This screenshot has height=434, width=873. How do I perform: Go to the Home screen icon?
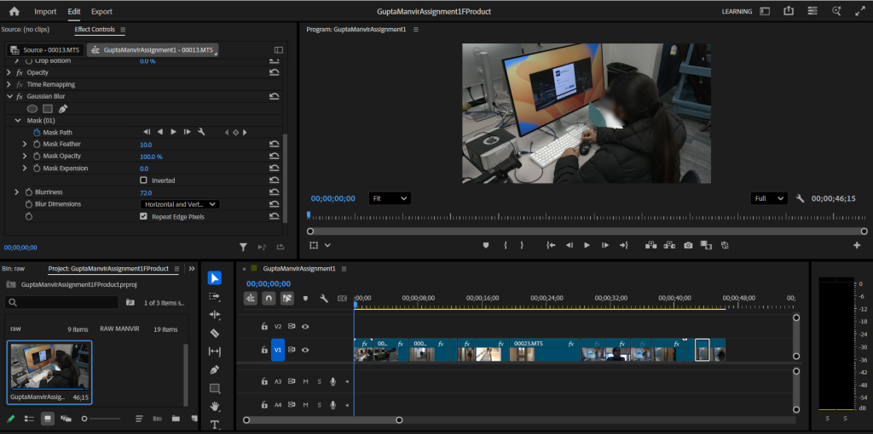pyautogui.click(x=14, y=12)
